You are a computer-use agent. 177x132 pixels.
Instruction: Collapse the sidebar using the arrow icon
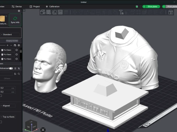pyautogui.click(x=24, y=10)
